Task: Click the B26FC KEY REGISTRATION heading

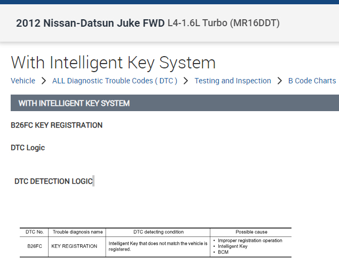Action: pos(57,125)
